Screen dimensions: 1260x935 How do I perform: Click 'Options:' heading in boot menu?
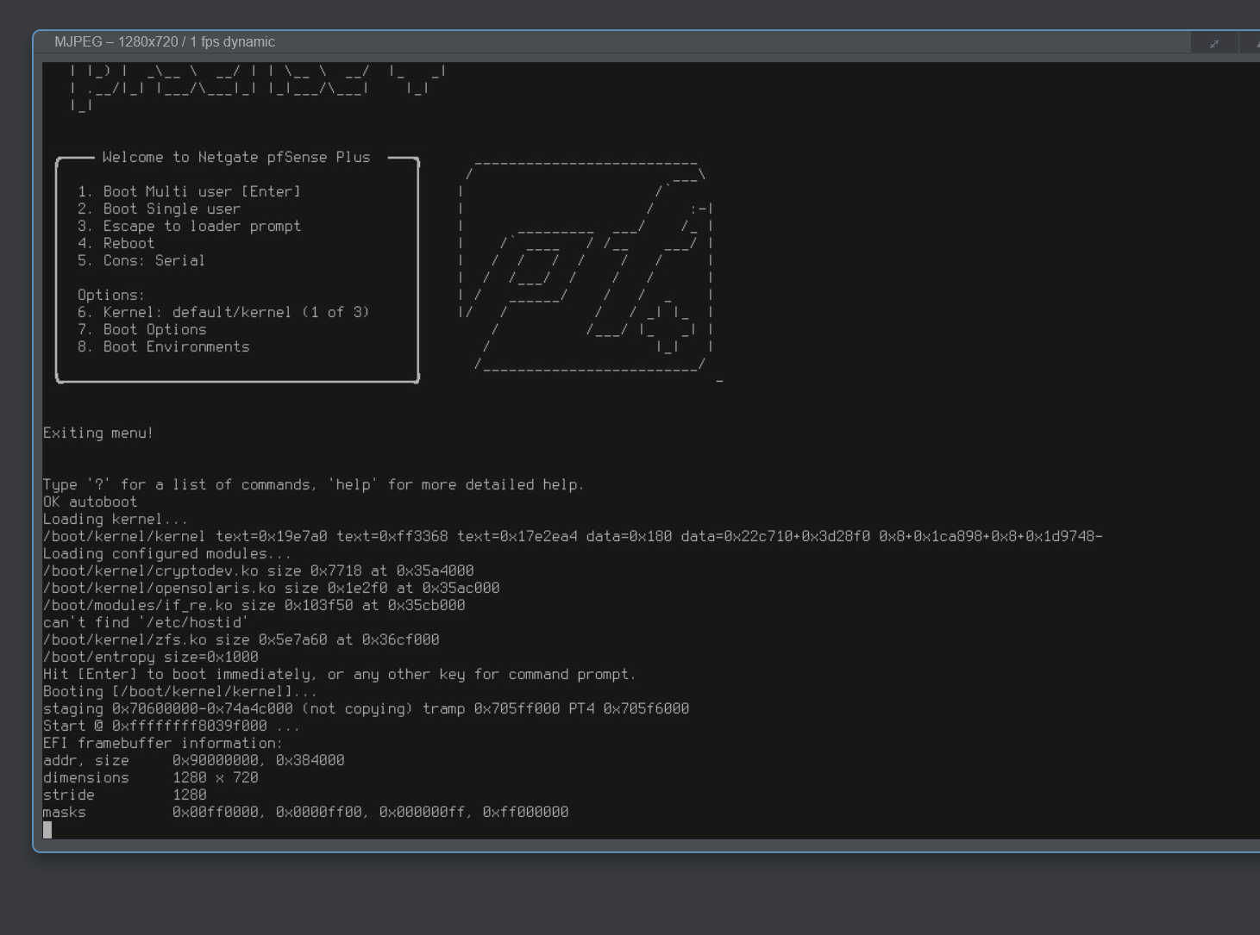point(111,295)
